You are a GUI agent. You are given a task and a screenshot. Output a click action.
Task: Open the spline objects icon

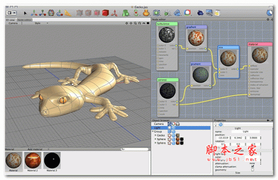136,13
